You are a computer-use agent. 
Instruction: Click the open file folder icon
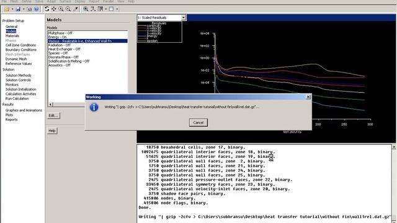pos(7,9)
